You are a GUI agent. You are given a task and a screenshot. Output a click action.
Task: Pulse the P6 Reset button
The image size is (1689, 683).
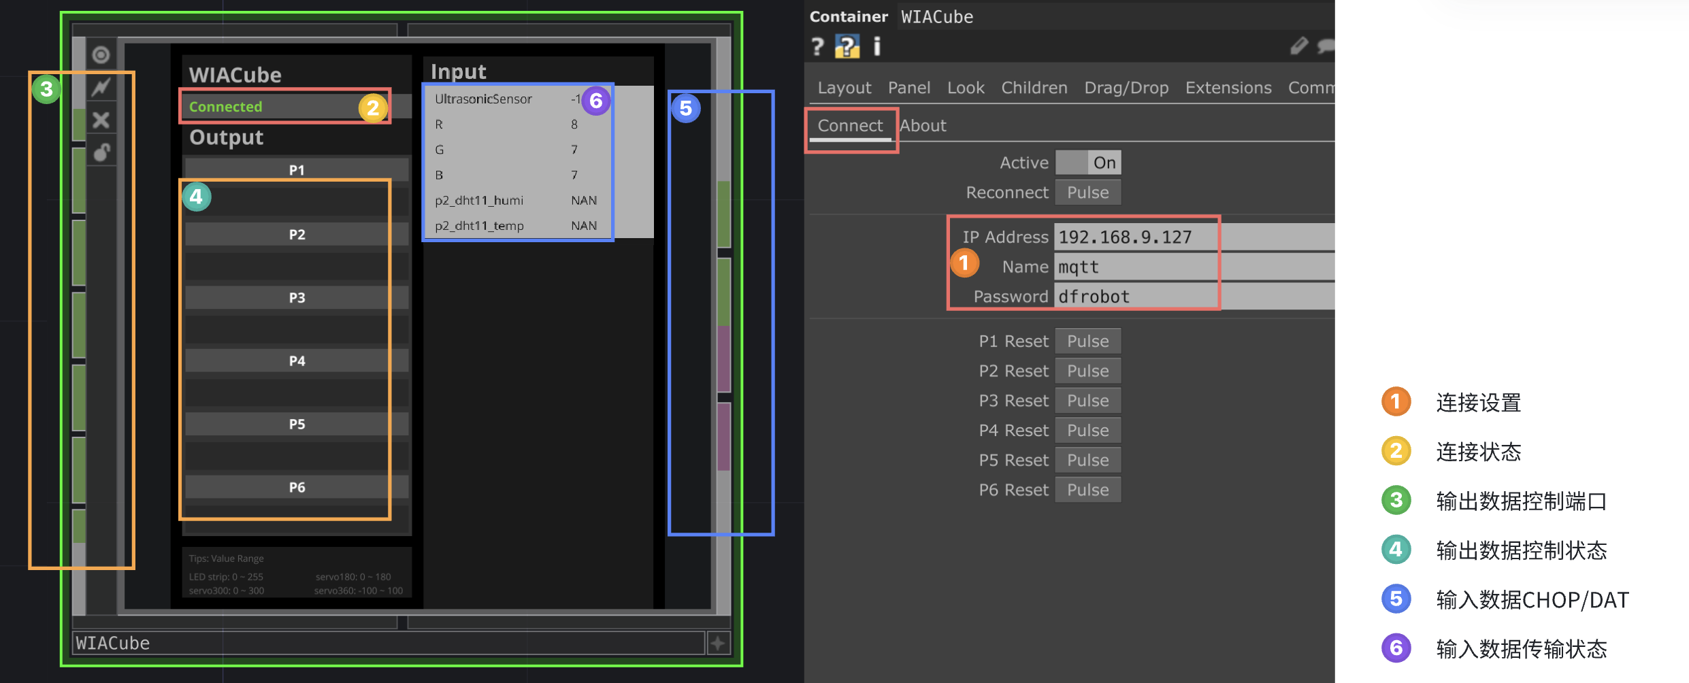click(x=1087, y=490)
